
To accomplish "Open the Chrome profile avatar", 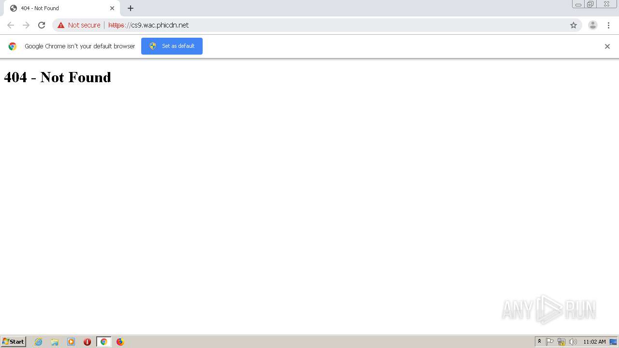I will click(593, 25).
